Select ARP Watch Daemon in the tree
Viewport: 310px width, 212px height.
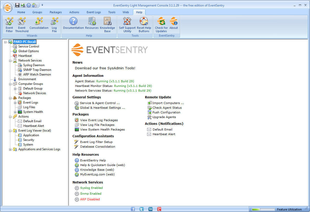pos(37,74)
